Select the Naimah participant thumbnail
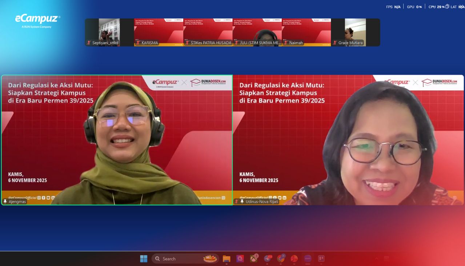Image resolution: width=465 pixels, height=266 pixels. tap(306, 32)
